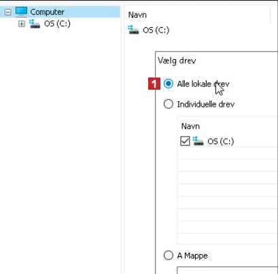Choose the Individuelle drev radio button
The height and width of the screenshot is (274, 278).
[x=169, y=104]
